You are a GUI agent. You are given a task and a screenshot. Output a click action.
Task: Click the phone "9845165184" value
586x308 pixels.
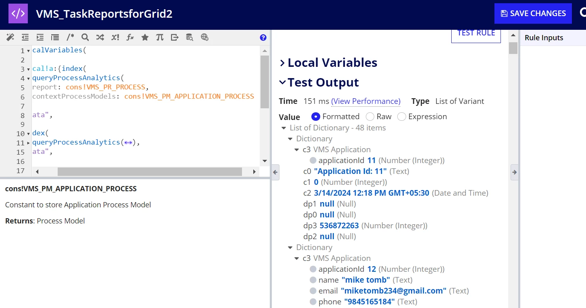[x=369, y=302]
